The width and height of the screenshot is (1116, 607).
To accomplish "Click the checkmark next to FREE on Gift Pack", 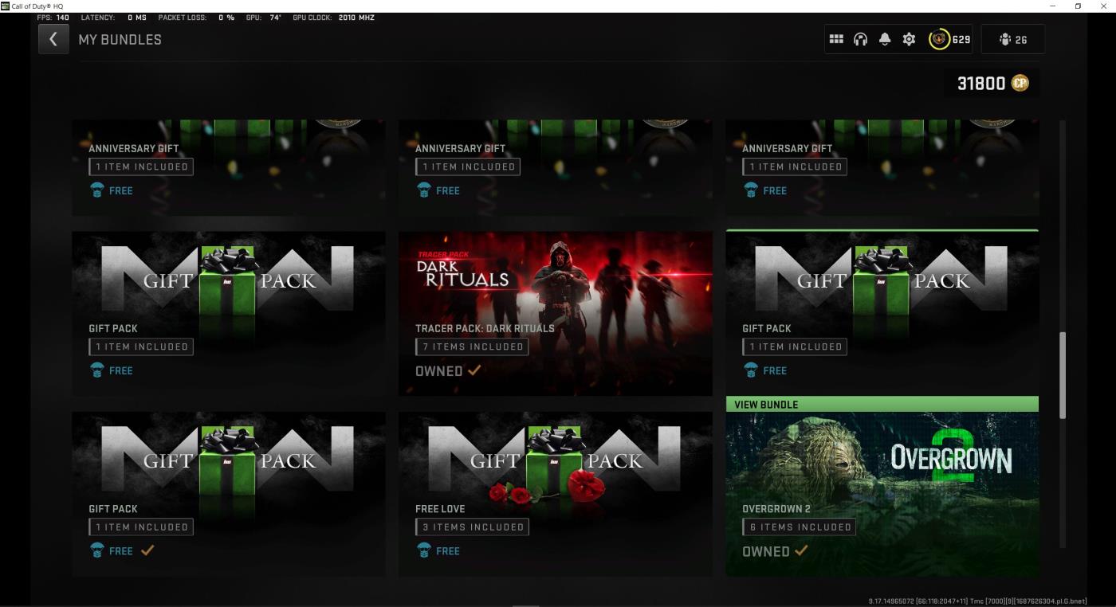I will coord(147,550).
